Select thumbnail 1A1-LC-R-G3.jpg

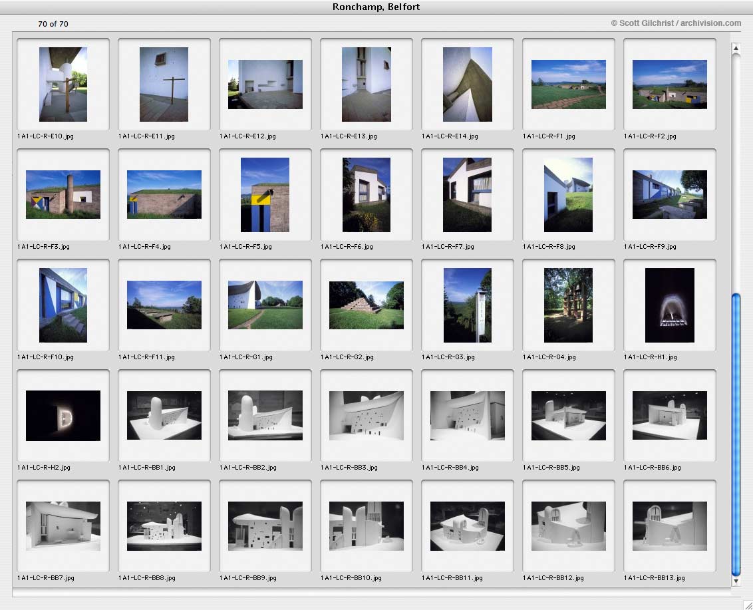(467, 305)
